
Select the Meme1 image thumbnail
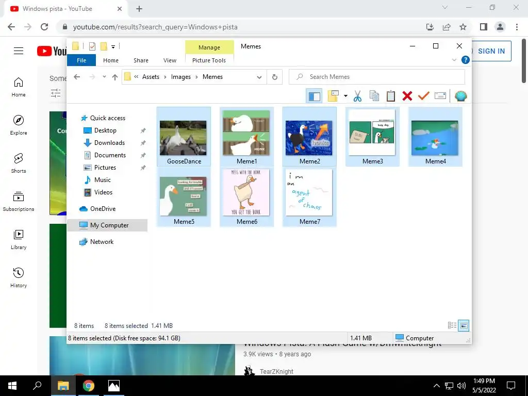tap(246, 137)
